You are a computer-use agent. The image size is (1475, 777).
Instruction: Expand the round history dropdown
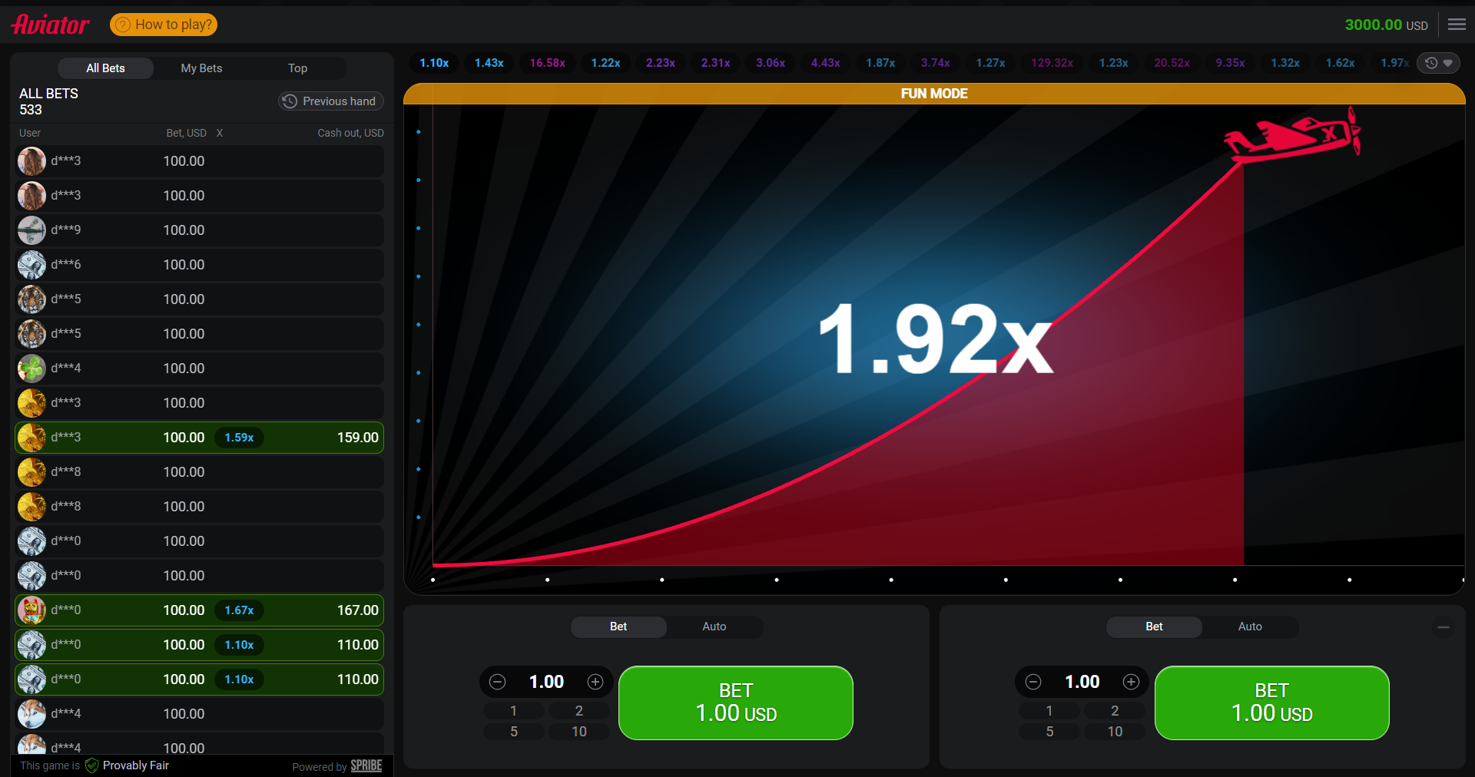tap(1438, 63)
